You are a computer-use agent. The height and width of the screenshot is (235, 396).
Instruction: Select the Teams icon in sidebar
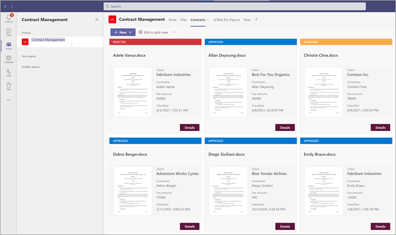tap(8, 46)
